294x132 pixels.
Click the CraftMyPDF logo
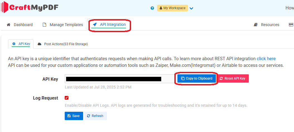click(30, 7)
